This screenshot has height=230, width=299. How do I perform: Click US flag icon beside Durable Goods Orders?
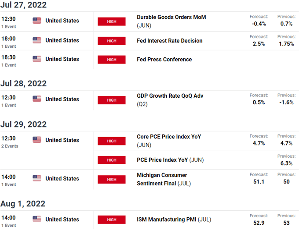[37, 21]
